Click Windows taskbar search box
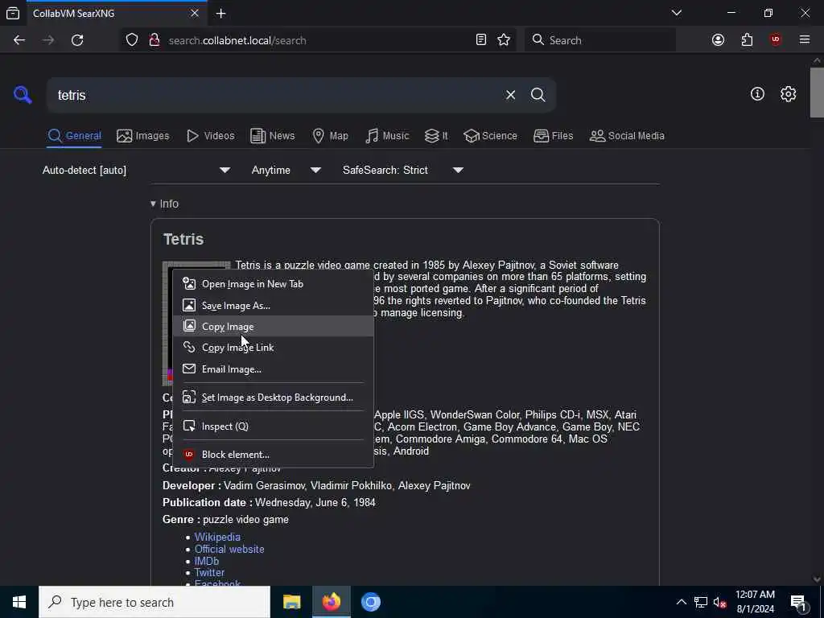This screenshot has width=824, height=618. pyautogui.click(x=154, y=602)
